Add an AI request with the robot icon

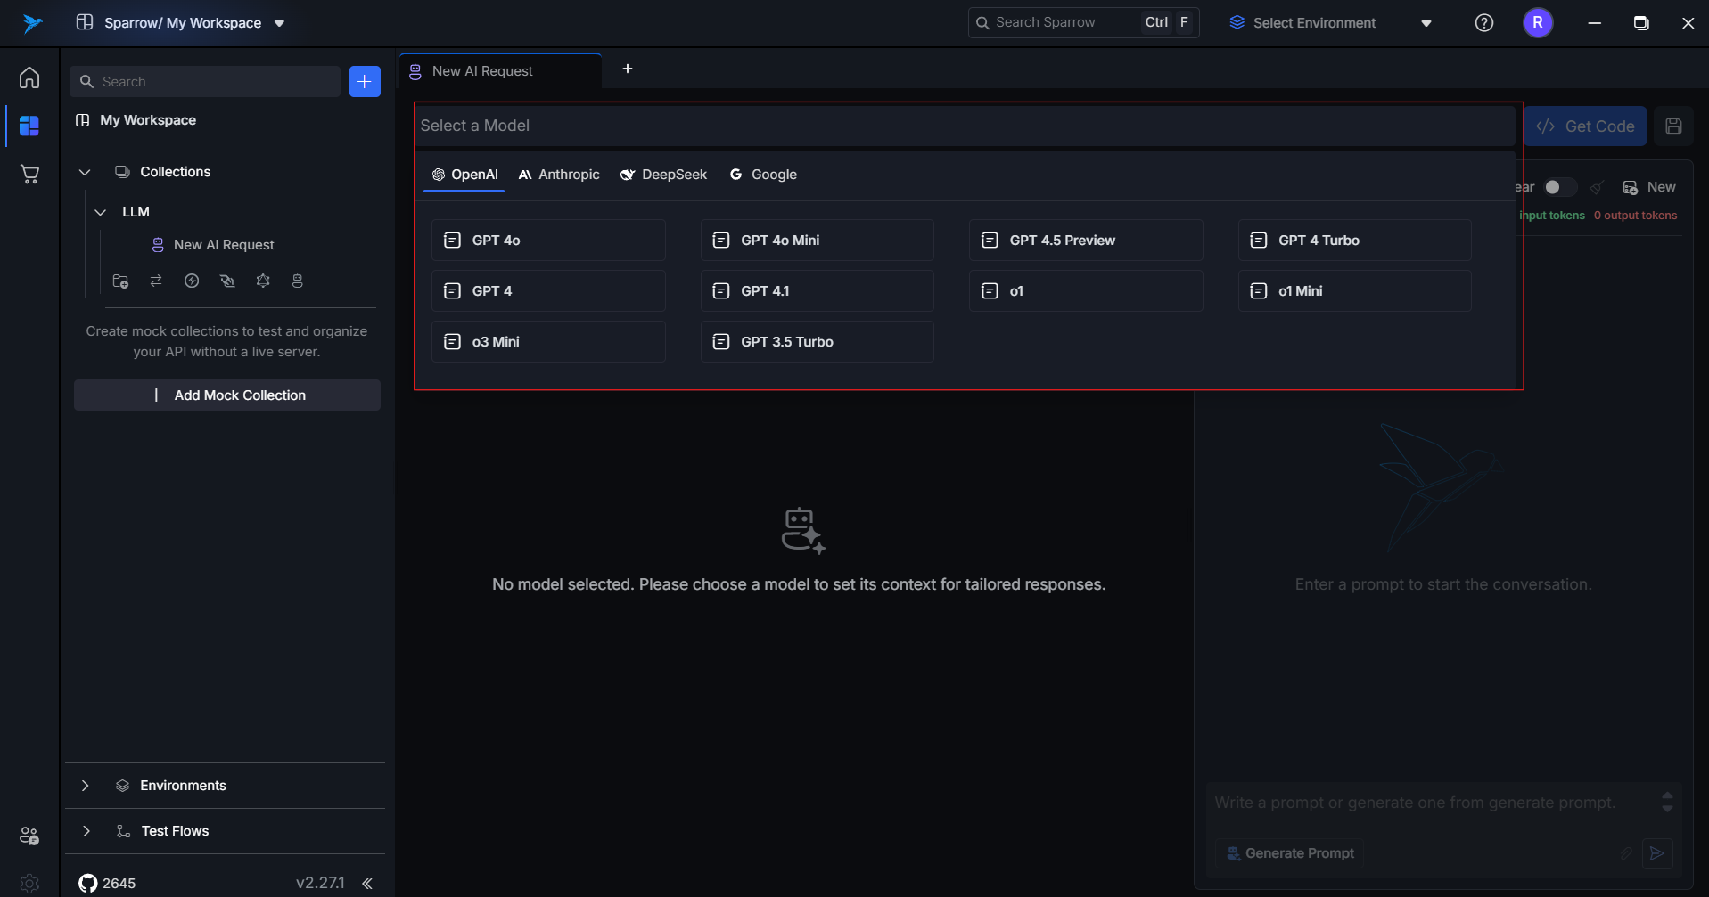pos(298,281)
